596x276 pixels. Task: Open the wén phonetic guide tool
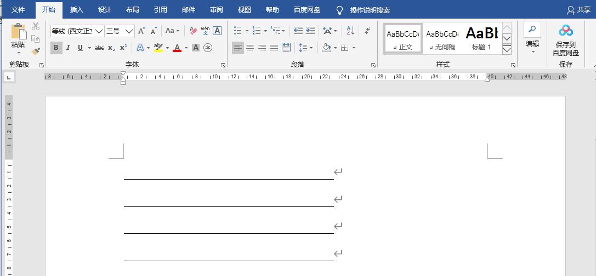[x=205, y=31]
